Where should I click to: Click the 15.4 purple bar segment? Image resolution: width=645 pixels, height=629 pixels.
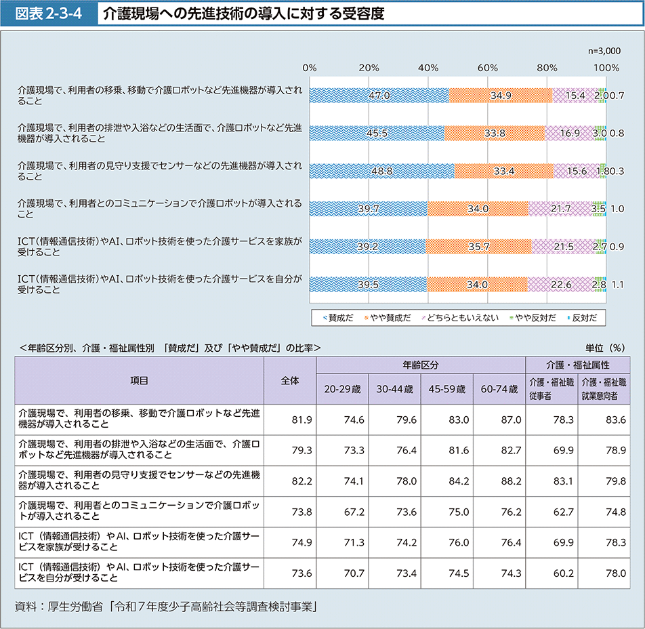pyautogui.click(x=575, y=96)
